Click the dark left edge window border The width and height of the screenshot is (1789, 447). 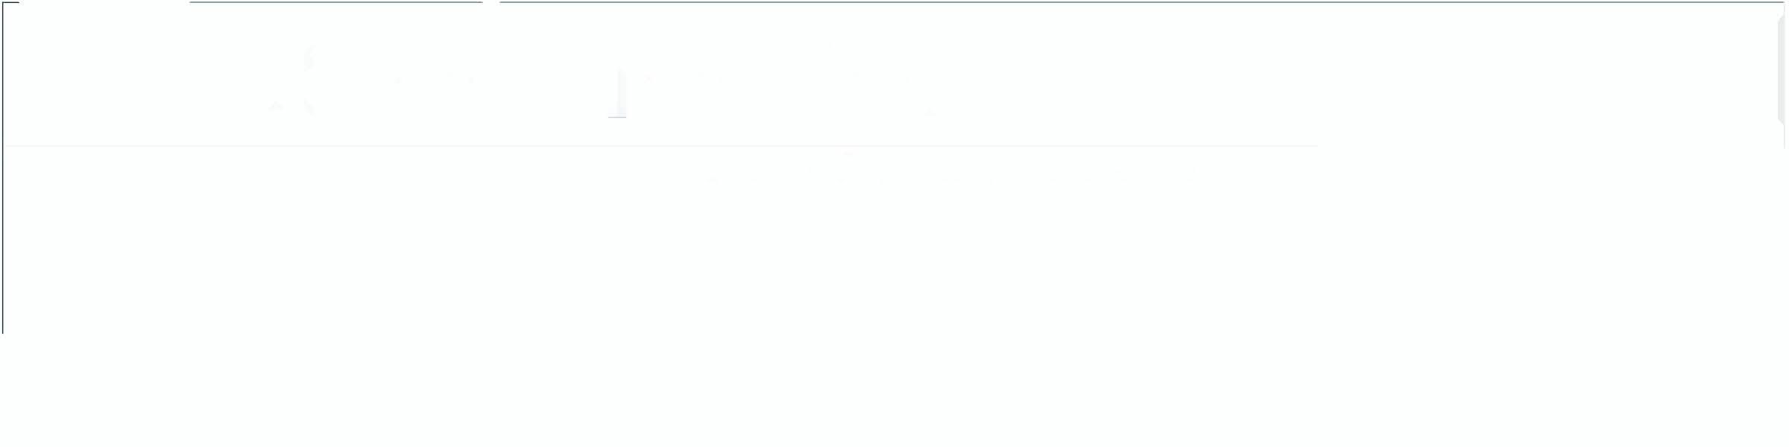(x=3, y=168)
